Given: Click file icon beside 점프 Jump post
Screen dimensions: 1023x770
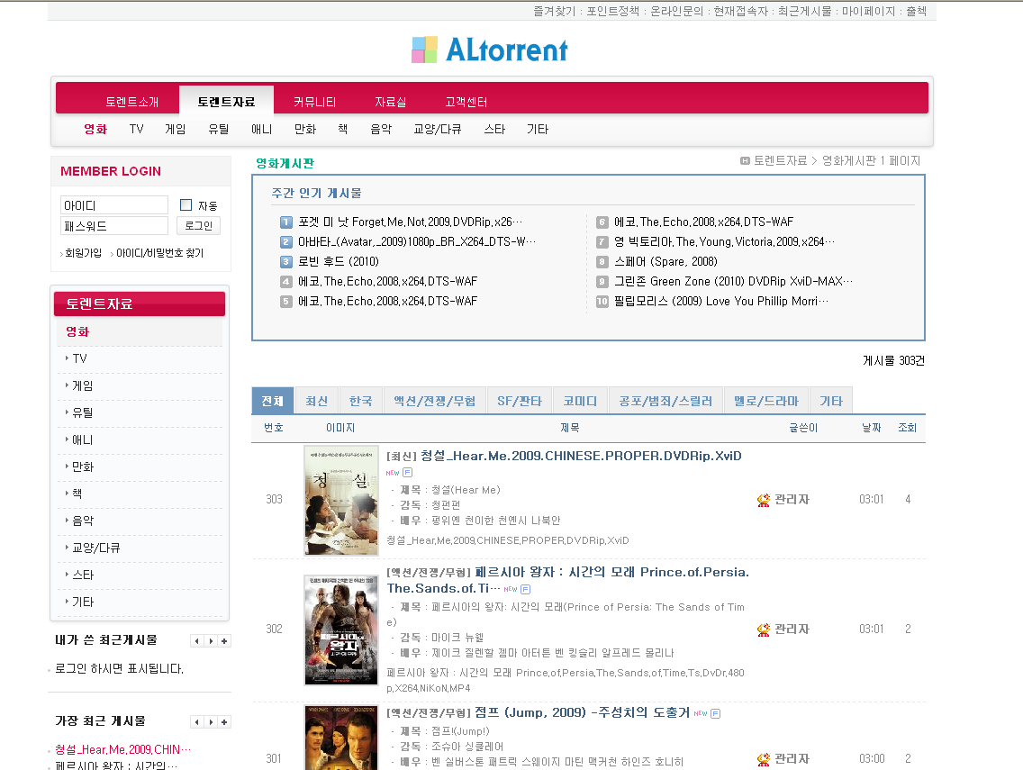Looking at the screenshot, I should 715,713.
